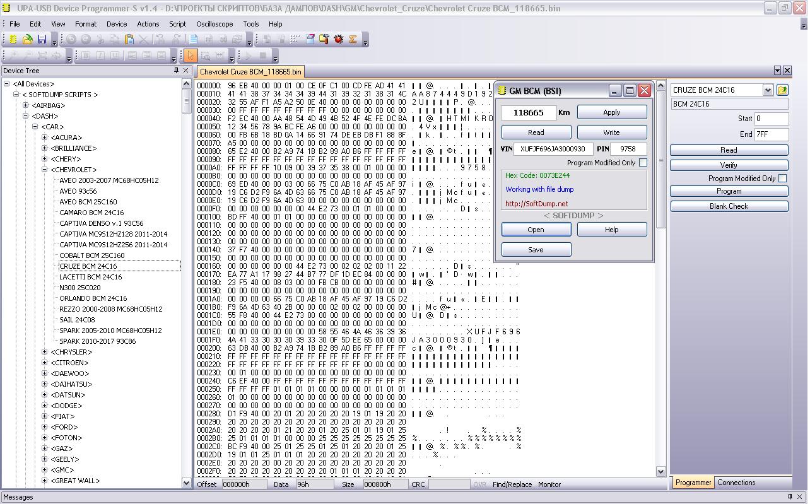Viewport: 810px width, 504px height.
Task: Open the Tools menu
Action: tap(251, 24)
